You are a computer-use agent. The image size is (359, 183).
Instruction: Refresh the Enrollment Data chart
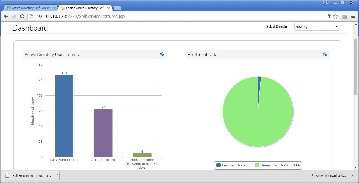coord(325,54)
